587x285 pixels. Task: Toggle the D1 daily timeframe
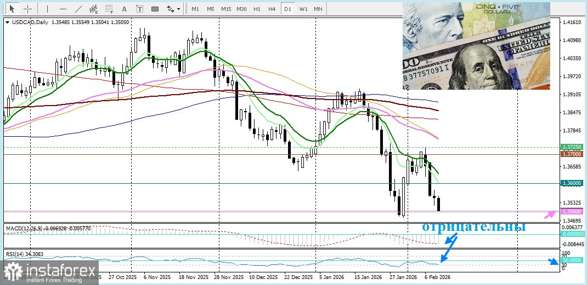[287, 9]
